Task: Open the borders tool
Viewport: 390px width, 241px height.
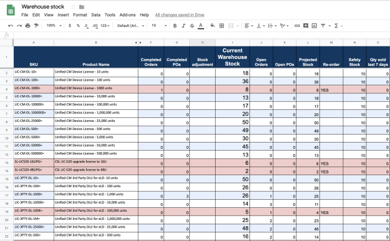Action: coord(221,26)
